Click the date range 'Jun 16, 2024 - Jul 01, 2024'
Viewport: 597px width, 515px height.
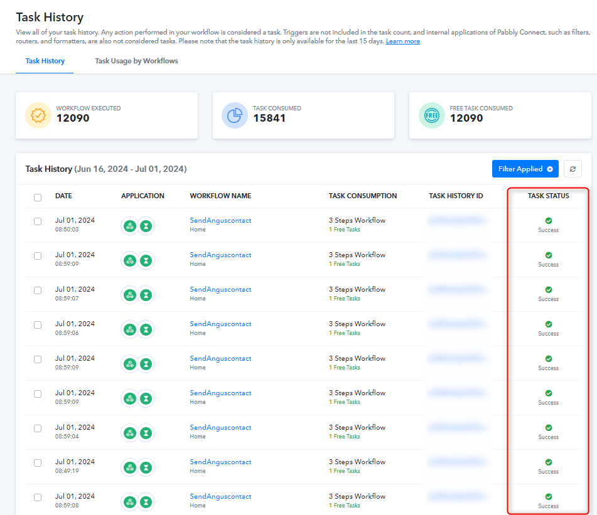(130, 169)
